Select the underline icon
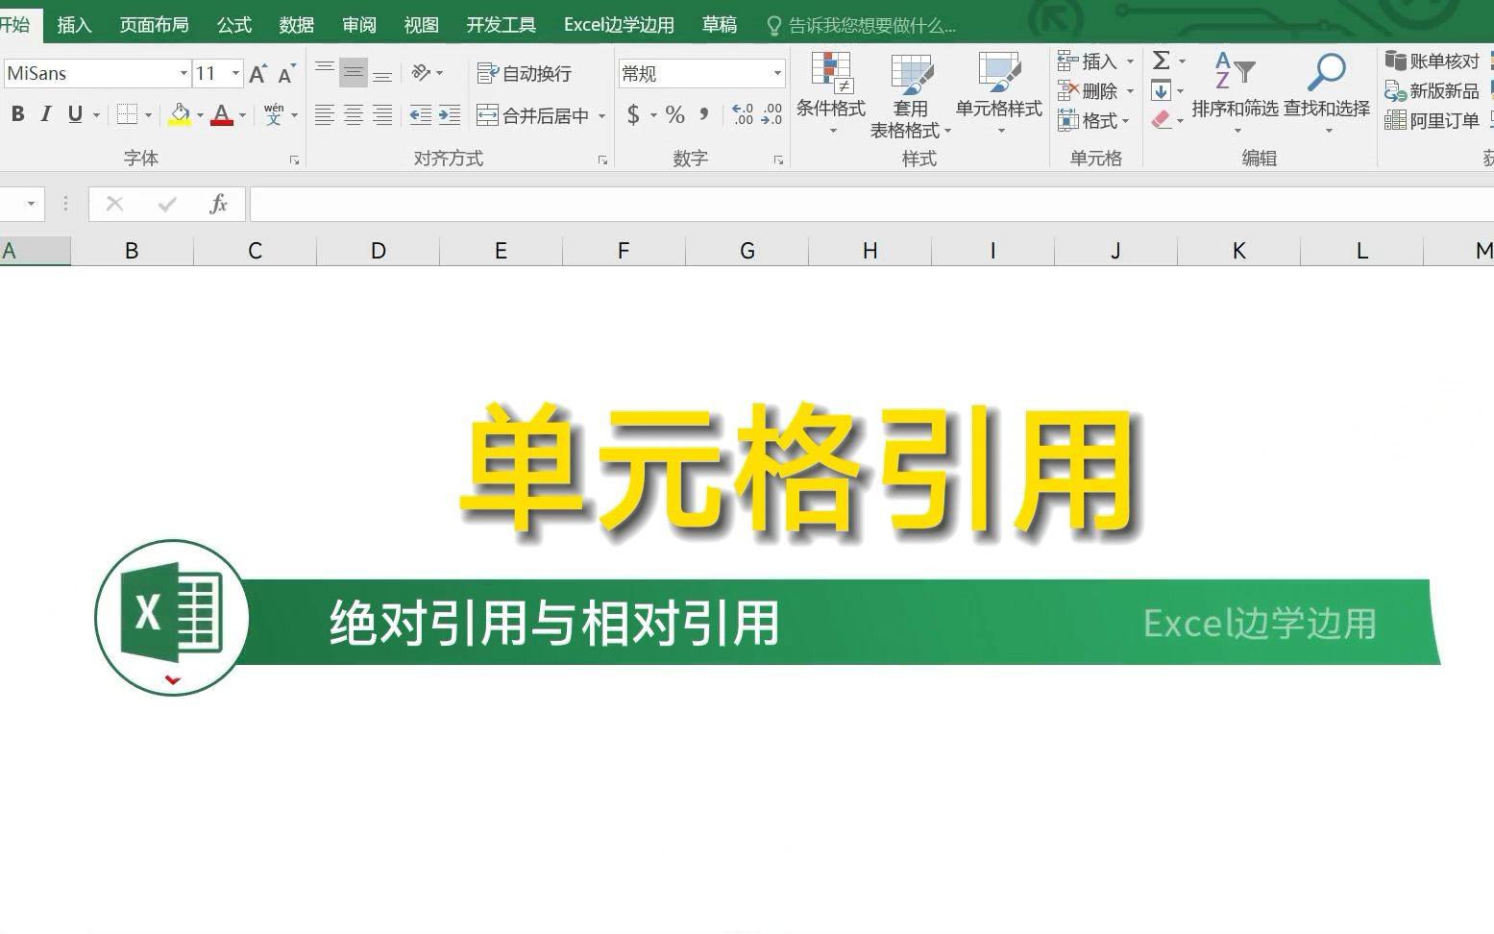Image resolution: width=1494 pixels, height=934 pixels. (73, 113)
